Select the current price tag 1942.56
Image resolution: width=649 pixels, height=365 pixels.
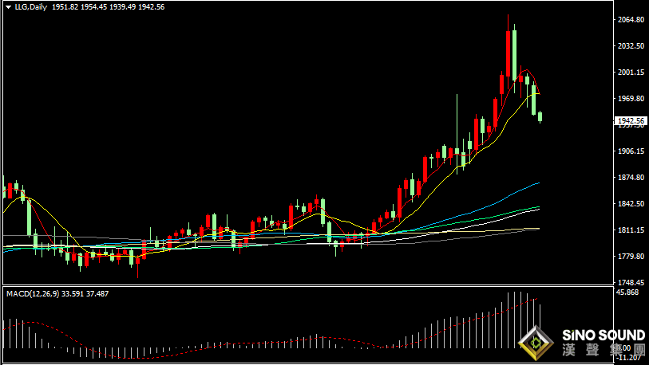(631, 120)
